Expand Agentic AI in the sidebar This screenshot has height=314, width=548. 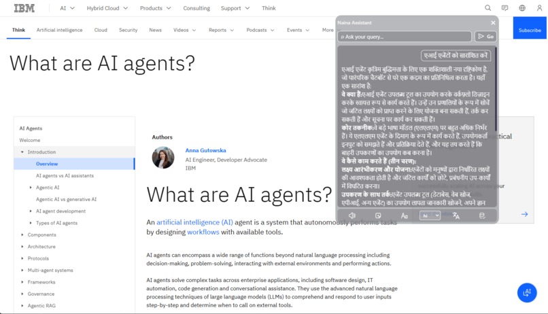pyautogui.click(x=31, y=188)
